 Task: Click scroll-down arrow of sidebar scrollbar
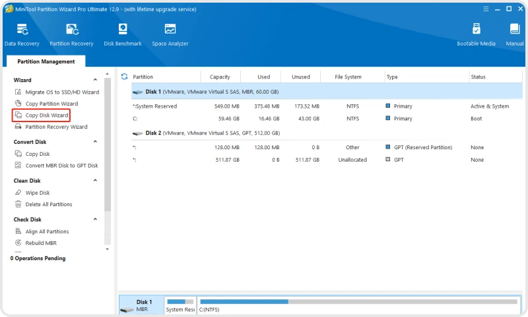point(108,249)
